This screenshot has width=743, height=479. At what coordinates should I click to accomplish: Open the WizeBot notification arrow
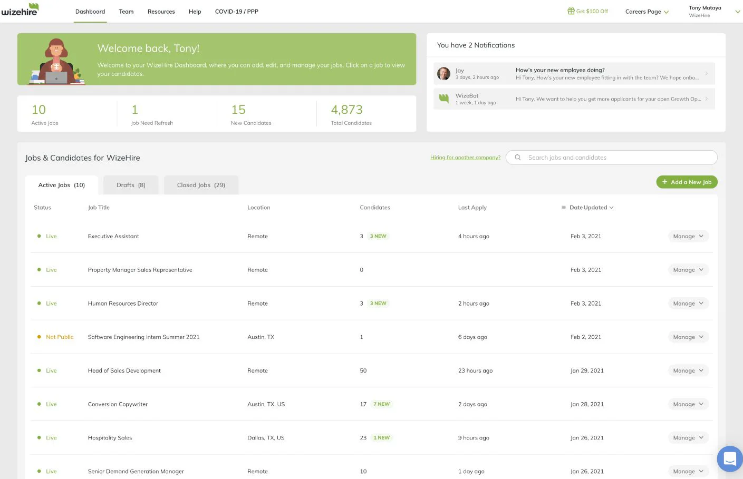707,99
